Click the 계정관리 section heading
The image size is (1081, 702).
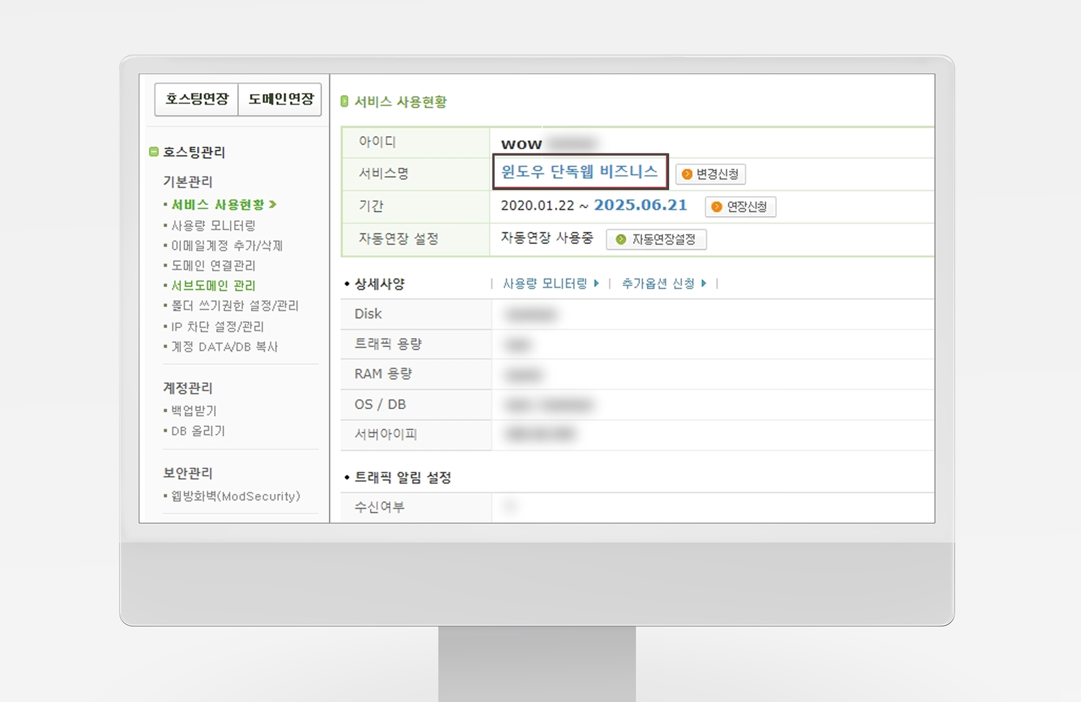188,388
